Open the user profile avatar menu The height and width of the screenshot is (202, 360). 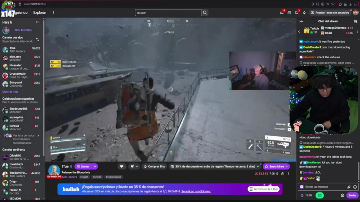tap(355, 13)
